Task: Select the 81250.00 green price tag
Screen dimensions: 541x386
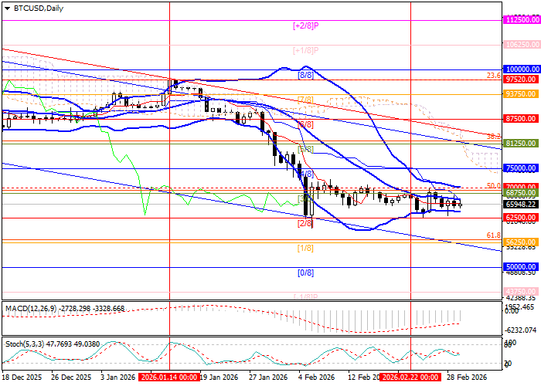Action: coord(519,144)
